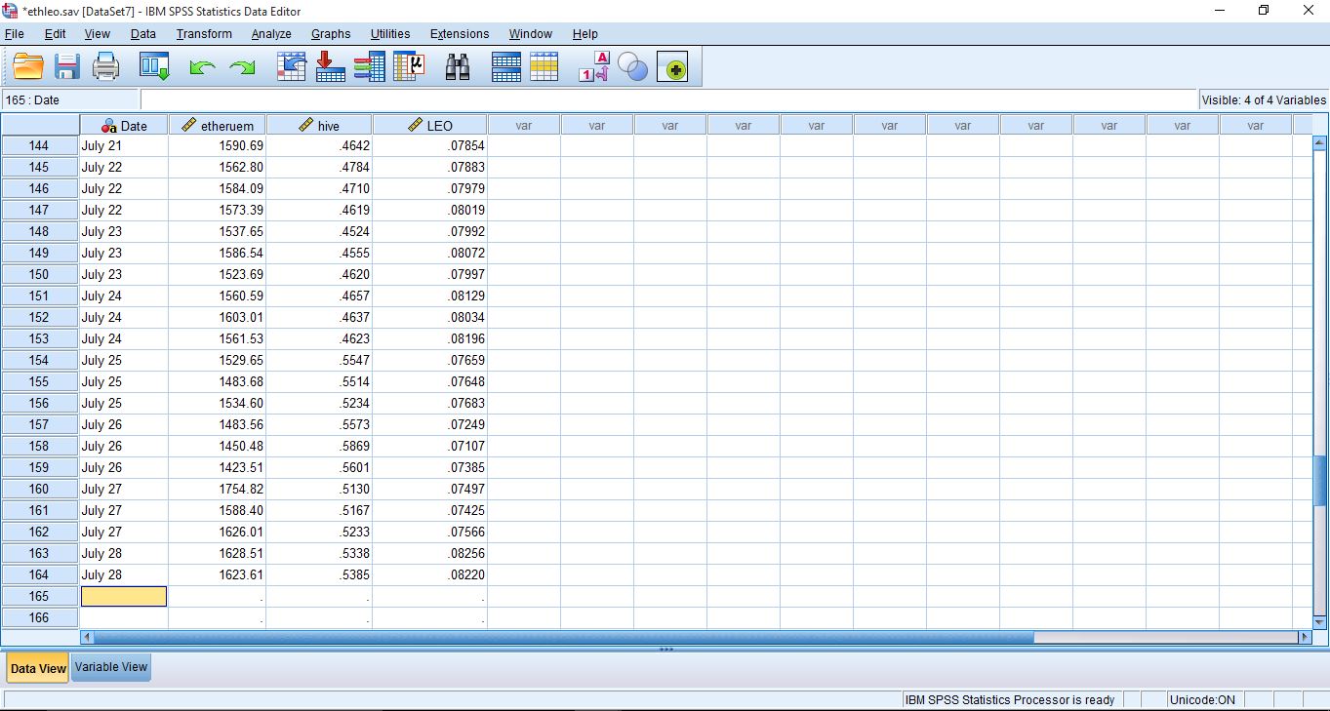Open the Window menu
This screenshot has width=1330, height=711.
pyautogui.click(x=531, y=34)
